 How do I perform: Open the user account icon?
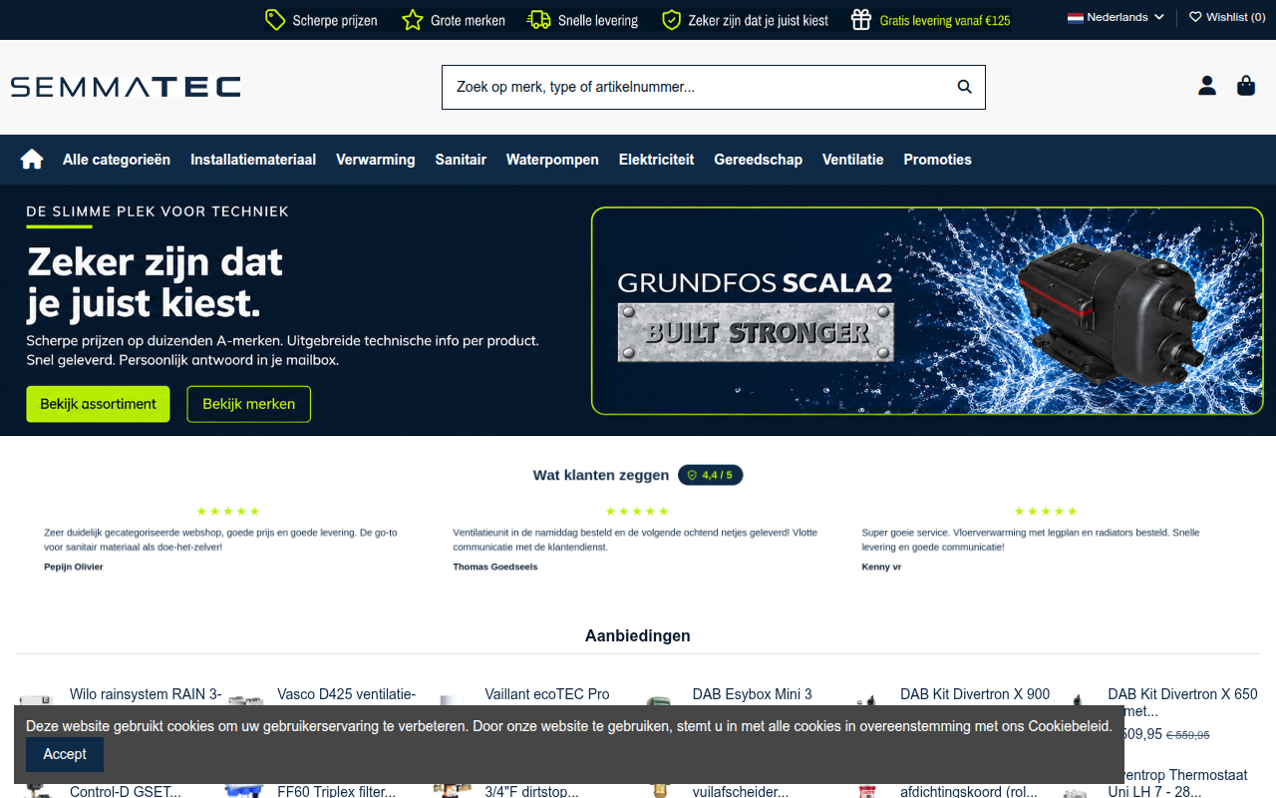(x=1207, y=86)
